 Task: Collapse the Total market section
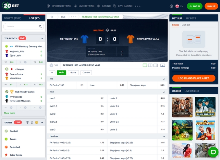point(164,92)
